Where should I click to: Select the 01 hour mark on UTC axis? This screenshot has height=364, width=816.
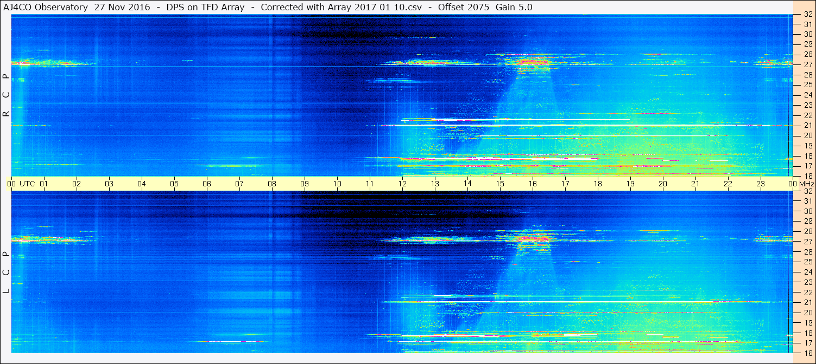[44, 184]
